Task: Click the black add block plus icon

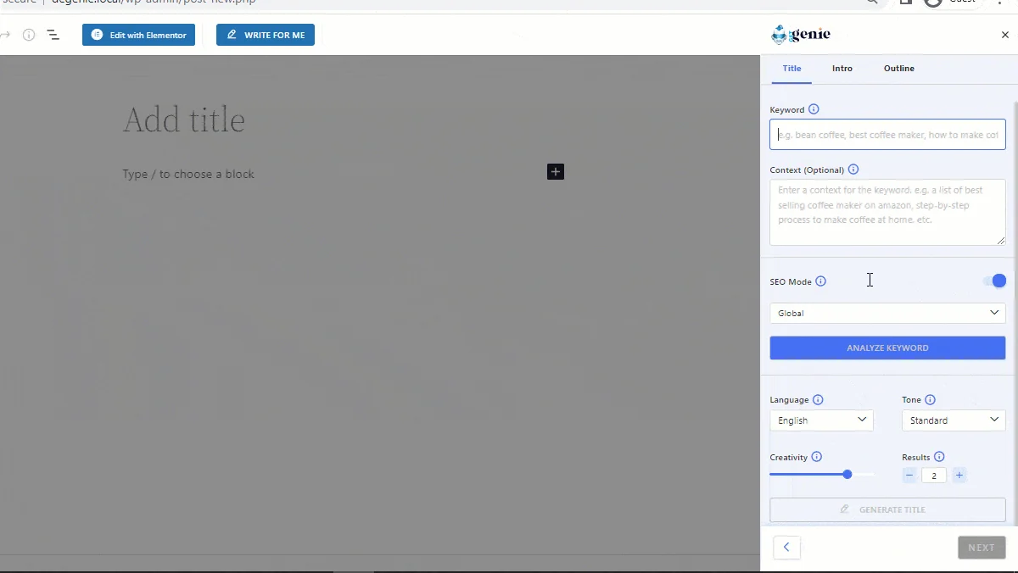Action: click(x=556, y=172)
